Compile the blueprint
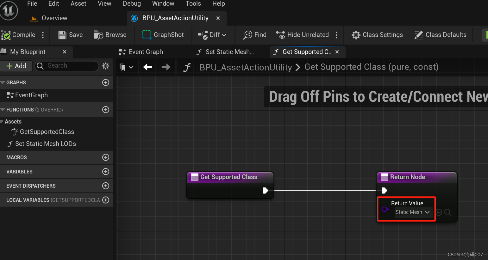488x260 pixels. click(x=18, y=35)
